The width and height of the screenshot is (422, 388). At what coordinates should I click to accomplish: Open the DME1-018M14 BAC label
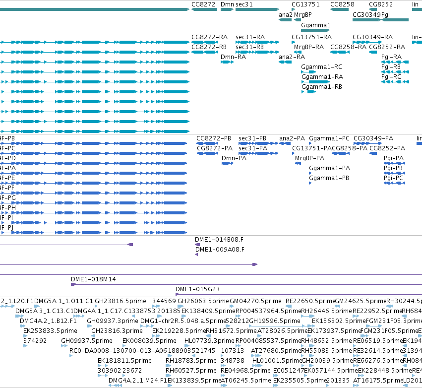point(93,279)
